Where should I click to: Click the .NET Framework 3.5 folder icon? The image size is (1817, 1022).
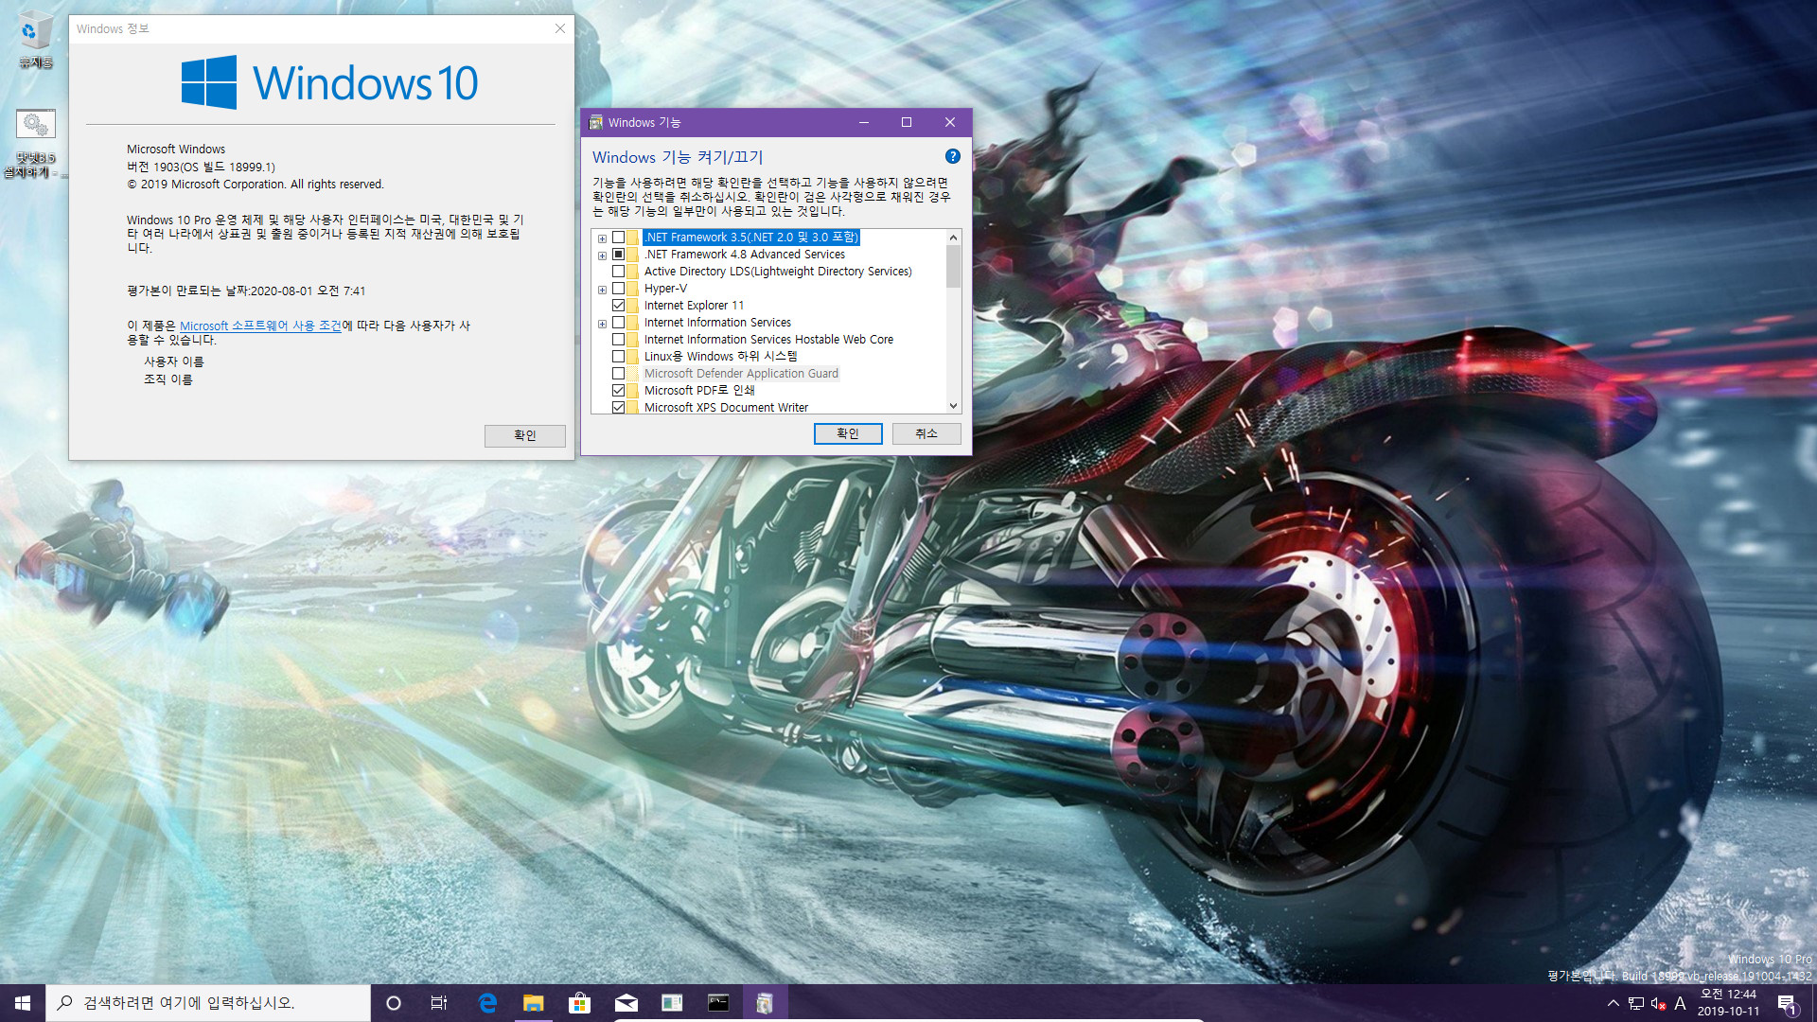pos(632,238)
